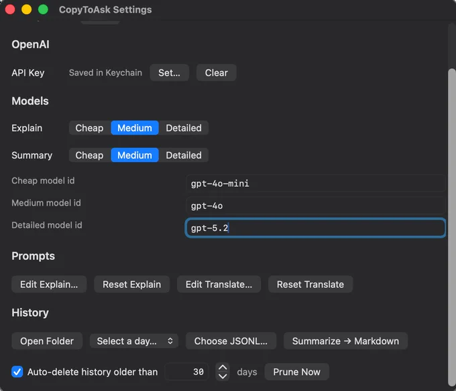Click the 'Summary' row label

32,155
